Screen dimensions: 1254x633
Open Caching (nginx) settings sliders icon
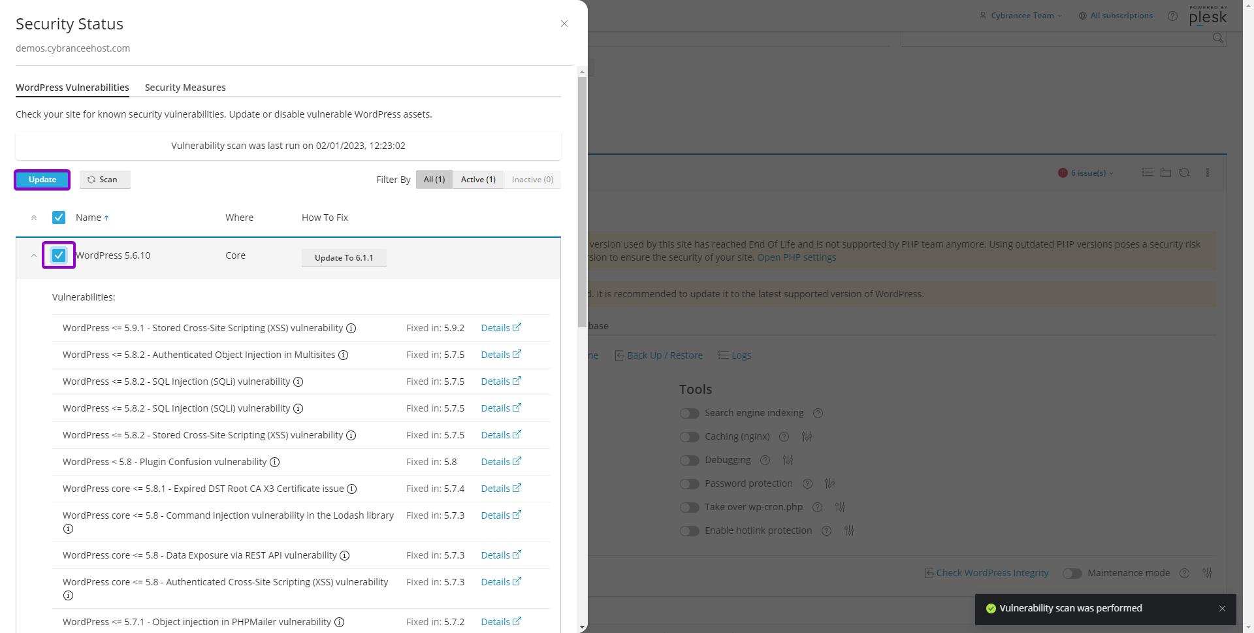[x=807, y=437]
